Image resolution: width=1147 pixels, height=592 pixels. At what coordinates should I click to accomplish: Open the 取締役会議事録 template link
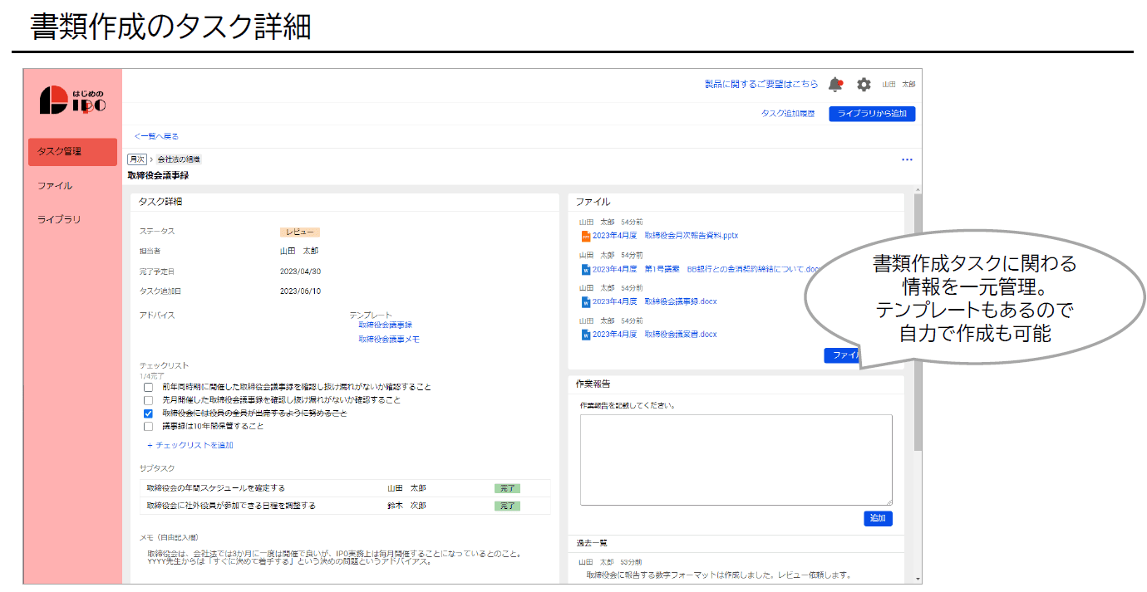386,325
